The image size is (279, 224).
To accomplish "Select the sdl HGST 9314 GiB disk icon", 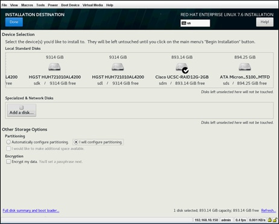I will 118,67.
